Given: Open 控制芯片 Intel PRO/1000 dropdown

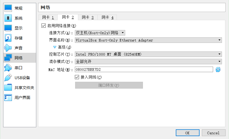Looking at the screenshot, I should (148, 54).
